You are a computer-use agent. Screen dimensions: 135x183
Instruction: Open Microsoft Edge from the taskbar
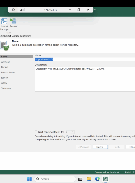(97, 179)
